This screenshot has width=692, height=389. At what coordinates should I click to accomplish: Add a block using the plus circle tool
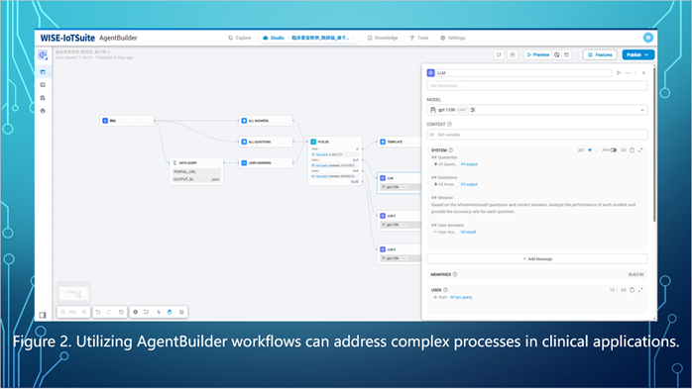coord(136,312)
